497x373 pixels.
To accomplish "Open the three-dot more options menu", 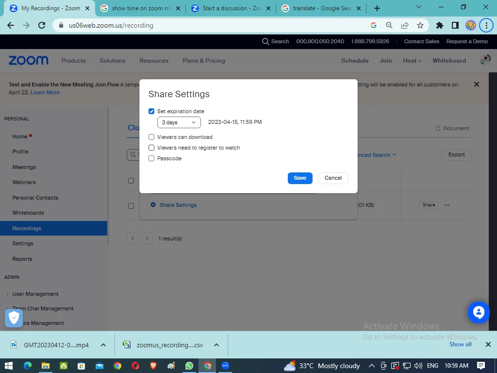I will [447, 205].
